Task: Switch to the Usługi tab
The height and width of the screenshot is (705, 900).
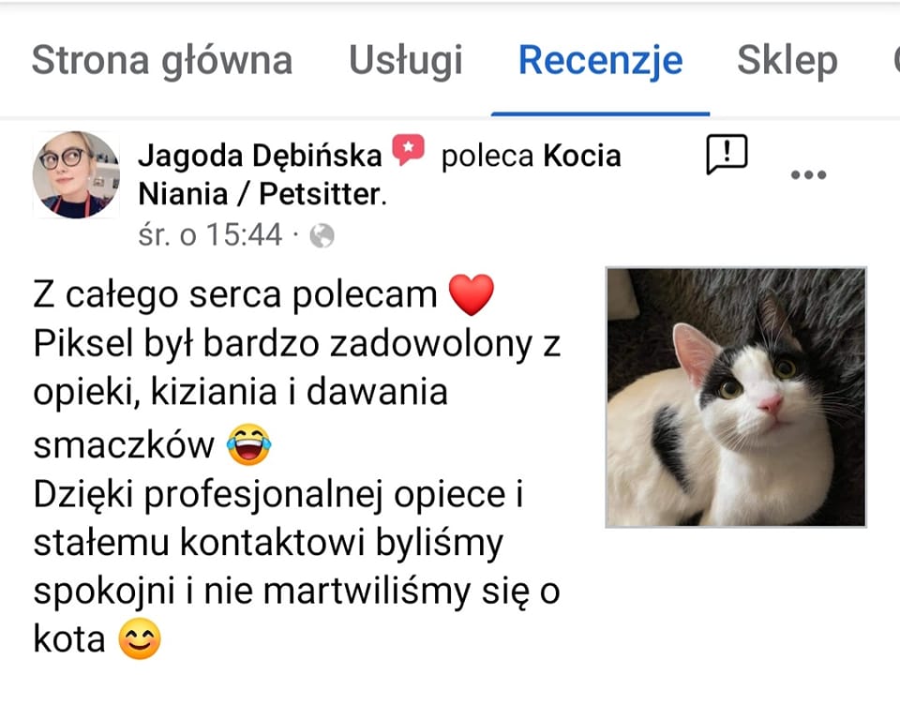Action: coord(406,61)
